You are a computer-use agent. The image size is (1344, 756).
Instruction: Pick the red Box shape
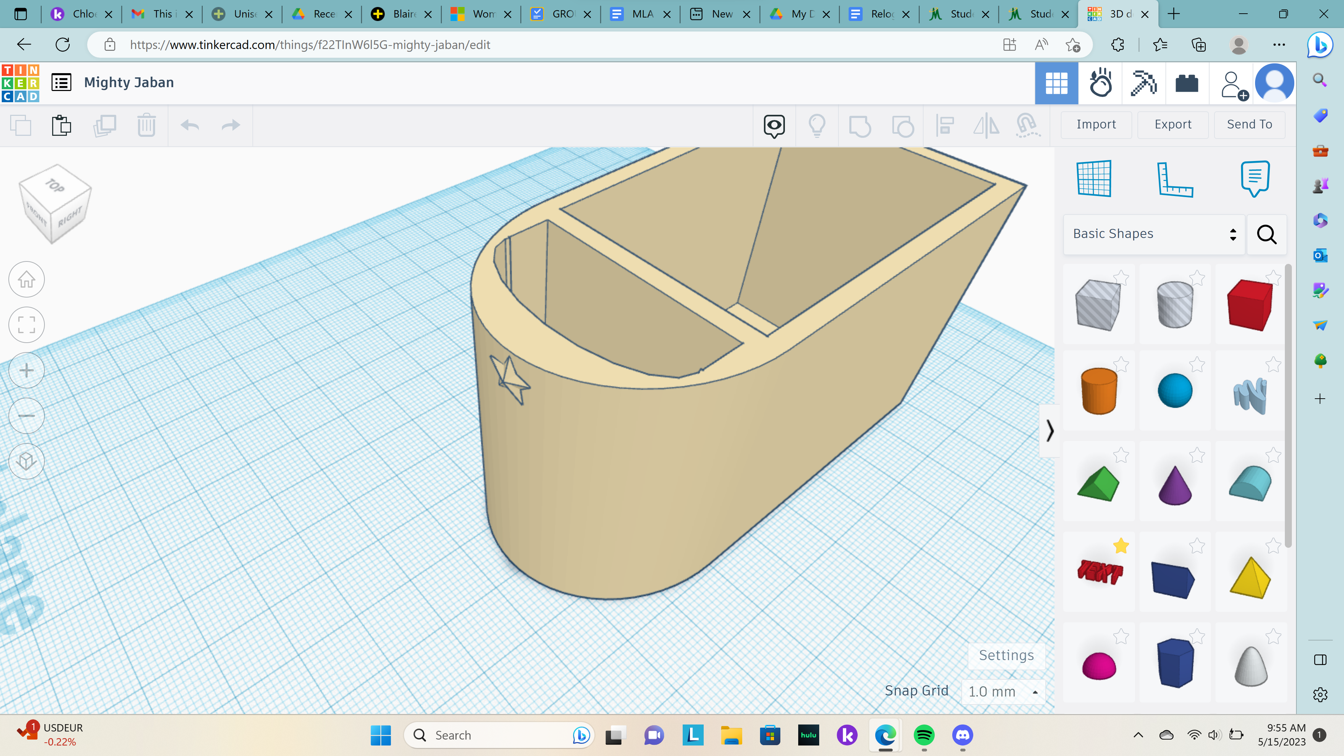coord(1251,305)
